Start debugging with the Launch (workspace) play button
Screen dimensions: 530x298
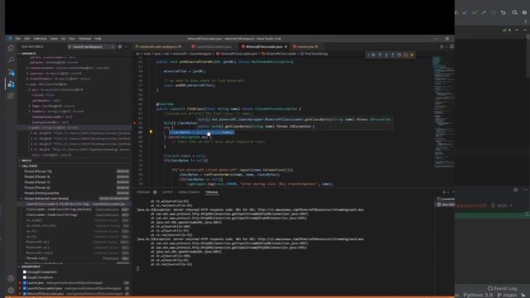click(70, 46)
